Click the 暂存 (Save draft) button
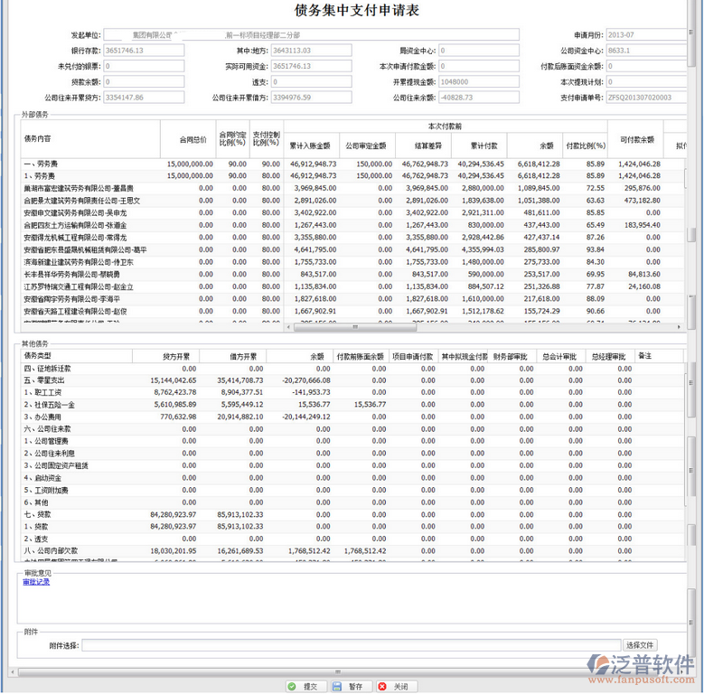The width and height of the screenshot is (704, 694). [349, 687]
